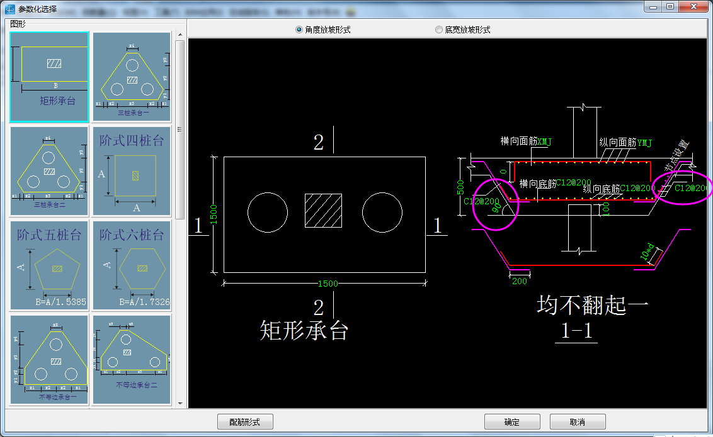Choose the 阶式六桩台 thumbnail
This screenshot has height=437, width=713.
(x=132, y=265)
